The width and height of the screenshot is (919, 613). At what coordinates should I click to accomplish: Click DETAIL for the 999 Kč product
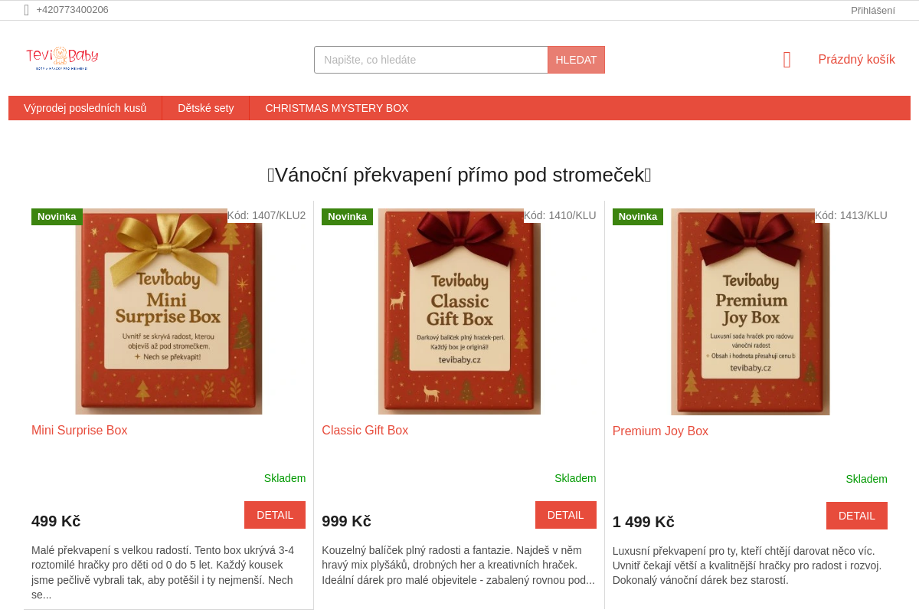click(566, 515)
